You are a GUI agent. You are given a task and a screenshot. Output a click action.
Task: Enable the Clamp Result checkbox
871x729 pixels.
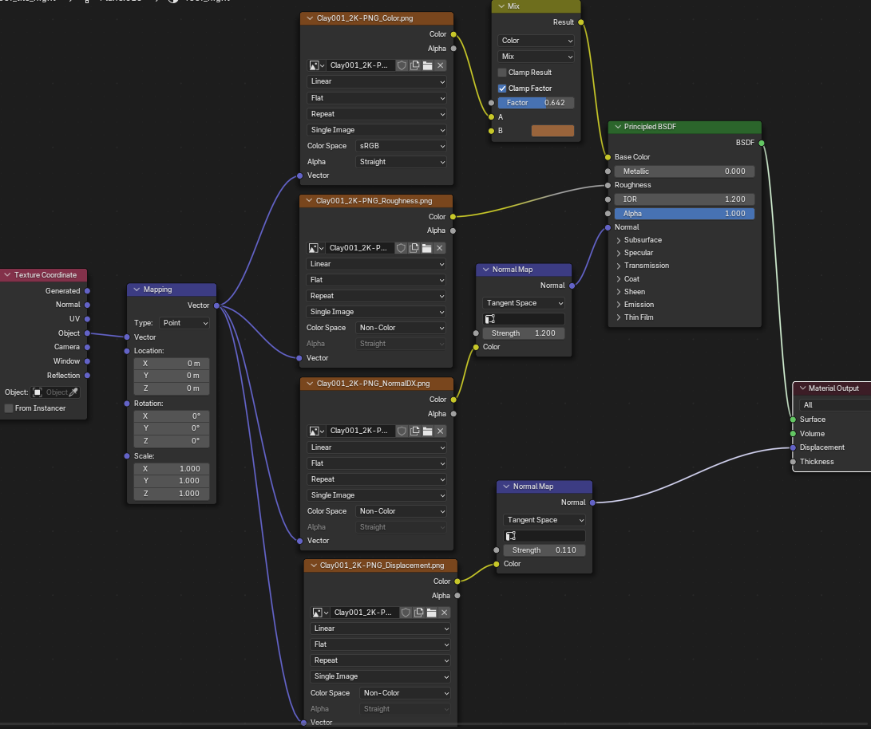pos(502,73)
